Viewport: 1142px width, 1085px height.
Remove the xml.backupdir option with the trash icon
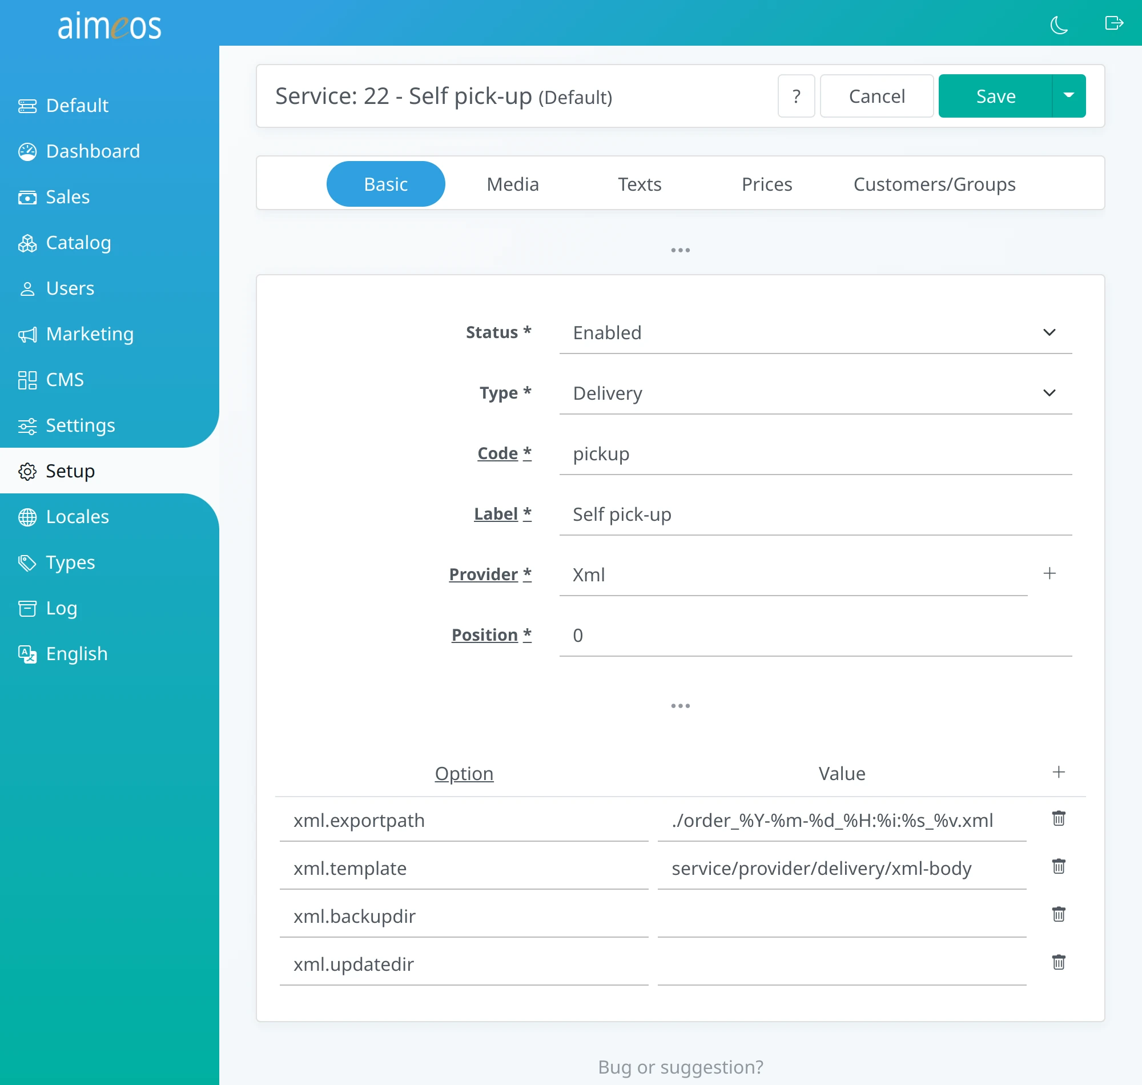point(1058,914)
